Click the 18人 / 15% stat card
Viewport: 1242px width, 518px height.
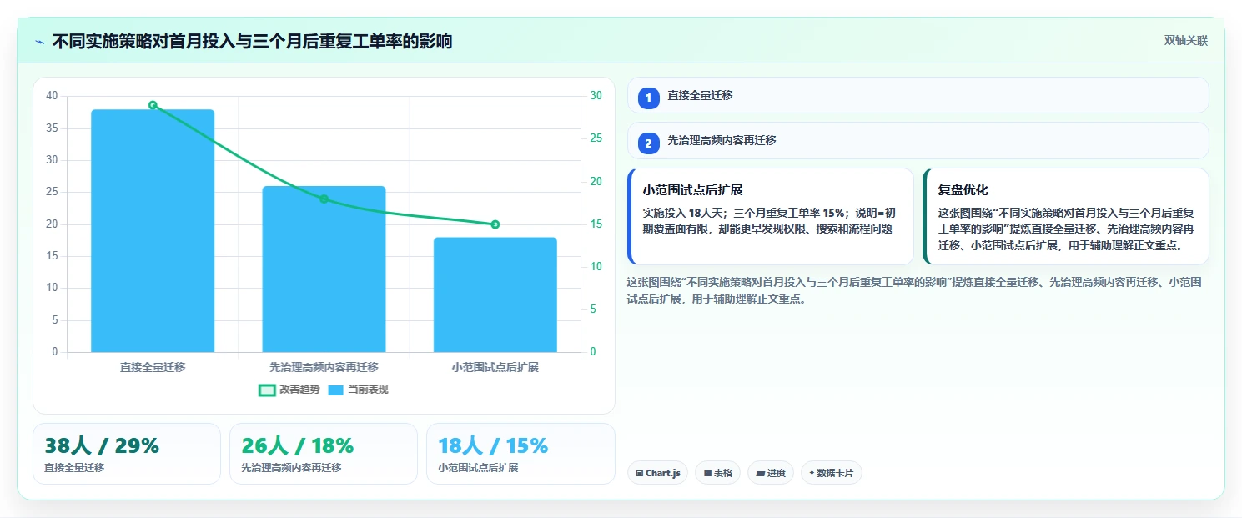pos(520,454)
